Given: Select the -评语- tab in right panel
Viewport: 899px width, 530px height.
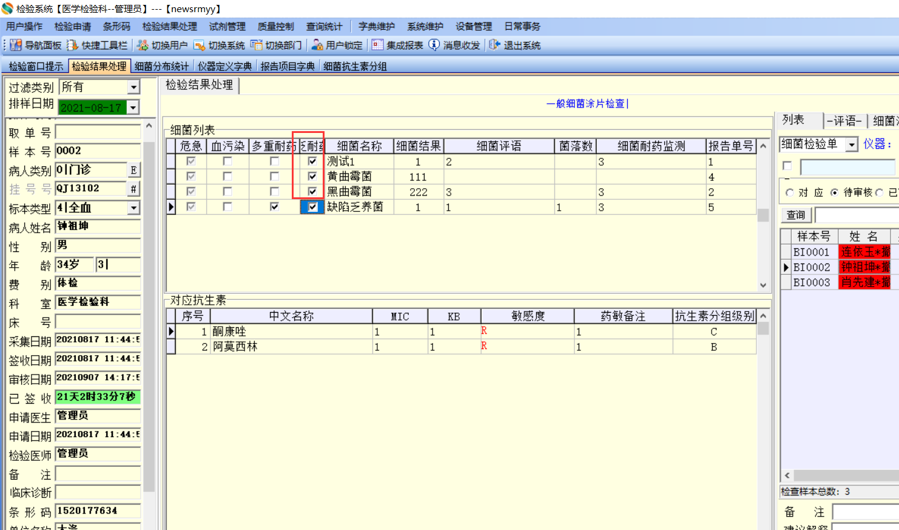Looking at the screenshot, I should [x=844, y=121].
